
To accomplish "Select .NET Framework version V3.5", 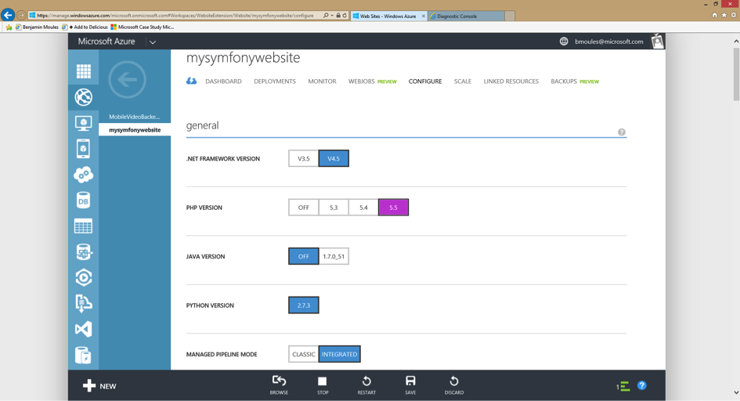I will pos(304,158).
